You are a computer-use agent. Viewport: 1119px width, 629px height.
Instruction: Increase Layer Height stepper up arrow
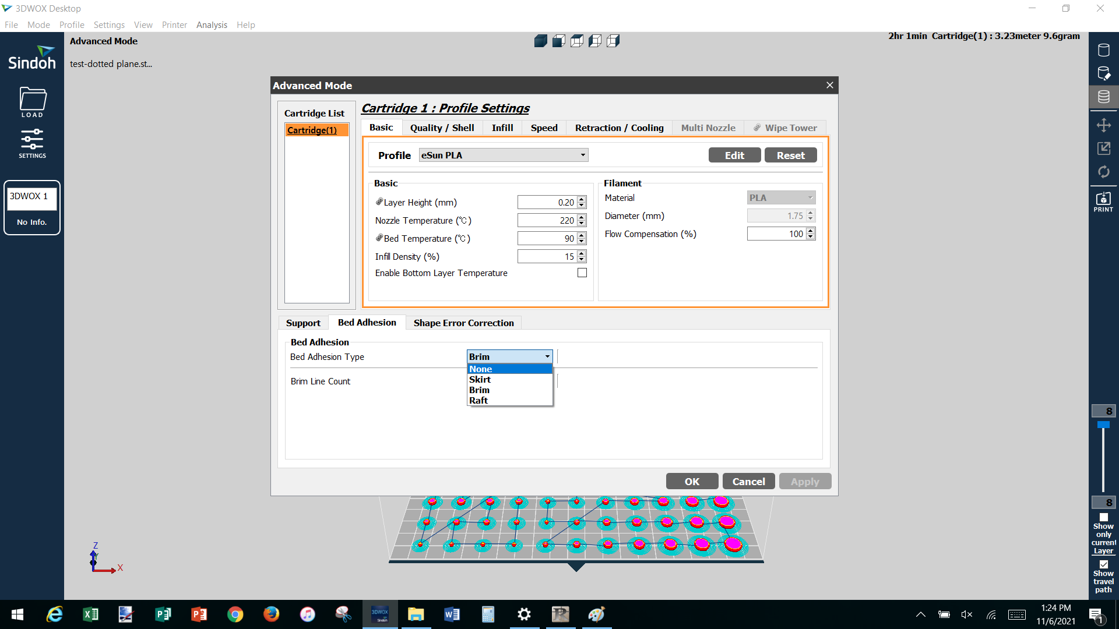tap(582, 199)
